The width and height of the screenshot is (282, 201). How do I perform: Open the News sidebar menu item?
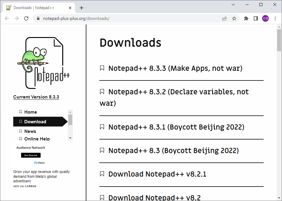(30, 131)
